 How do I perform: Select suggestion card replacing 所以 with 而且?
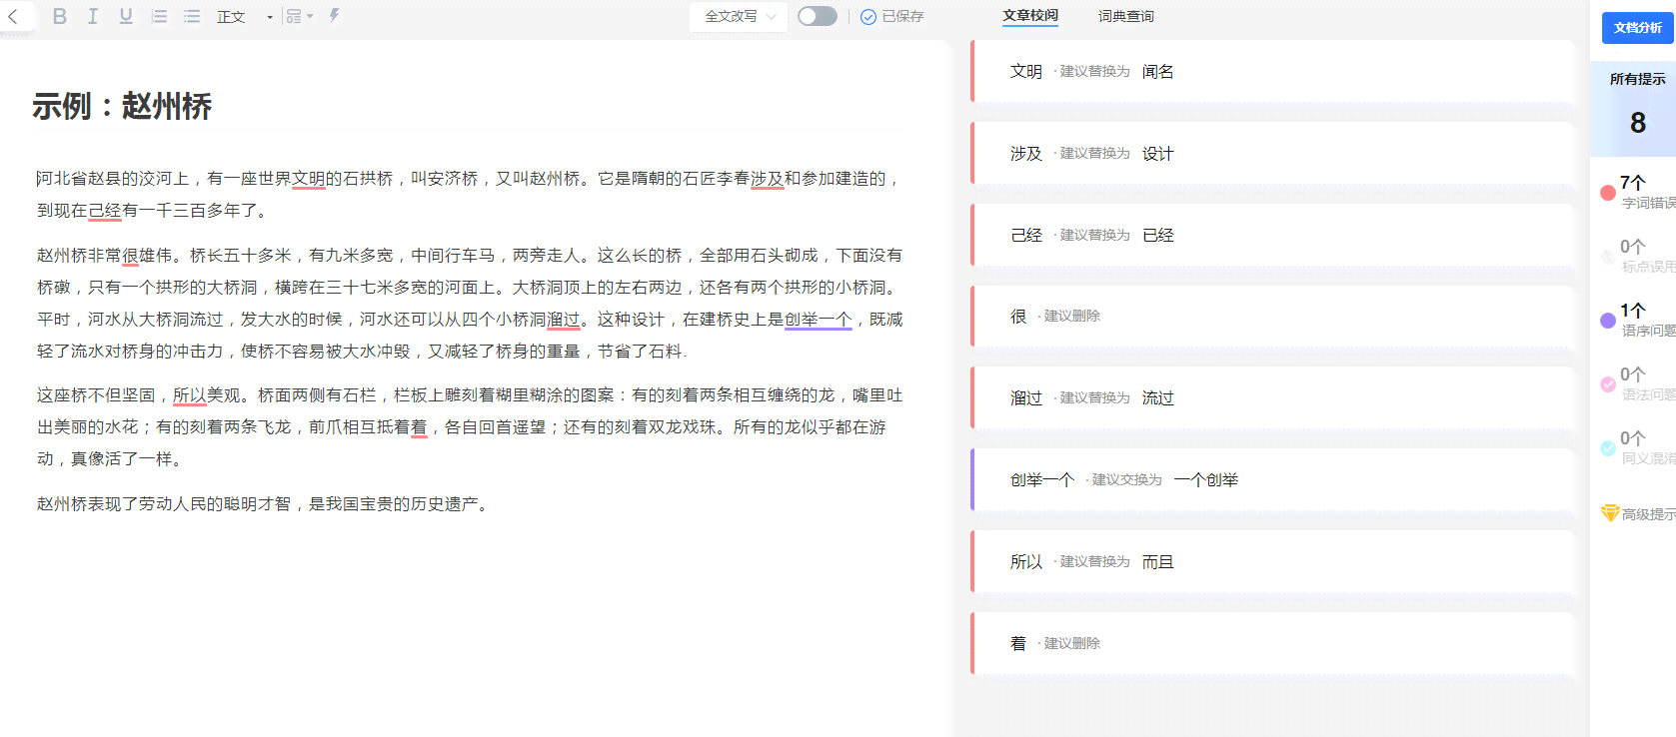[1272, 562]
